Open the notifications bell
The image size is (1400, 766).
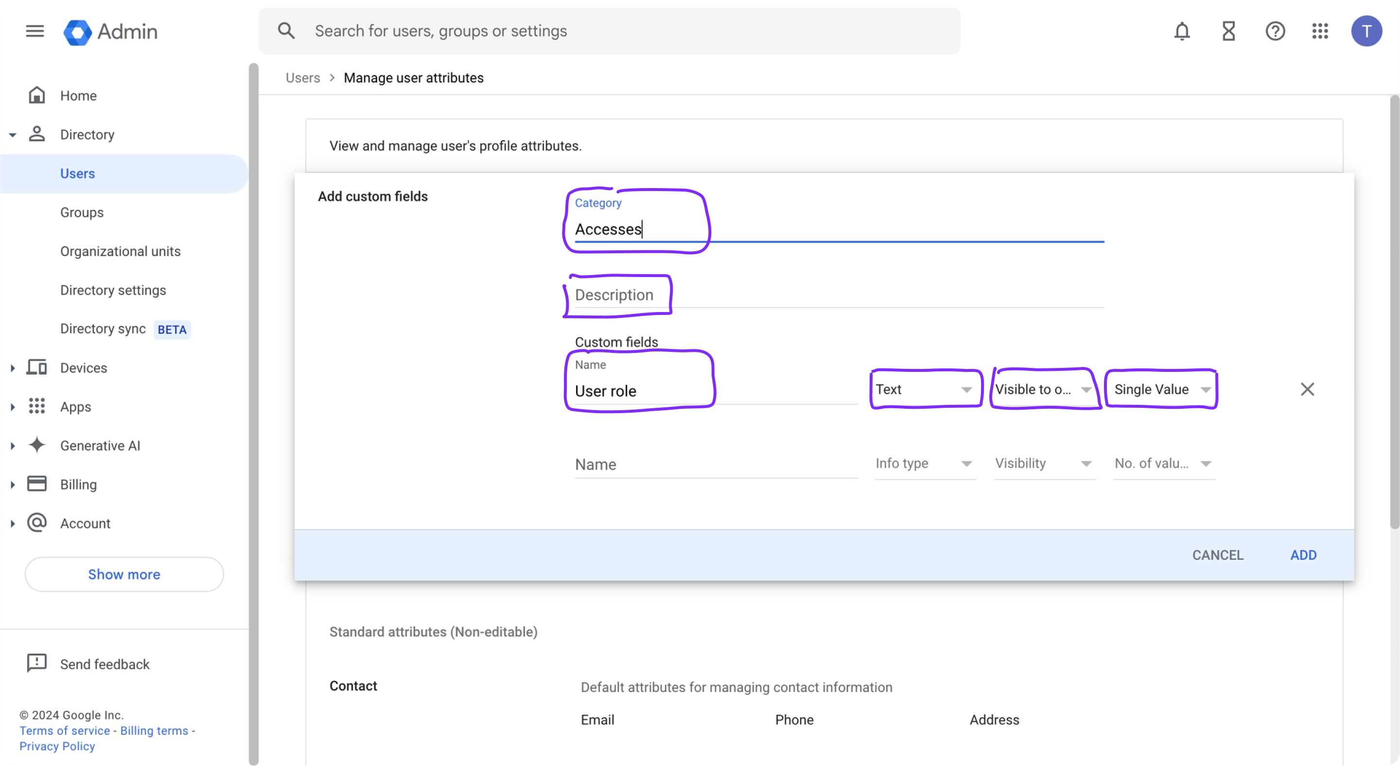click(1182, 31)
